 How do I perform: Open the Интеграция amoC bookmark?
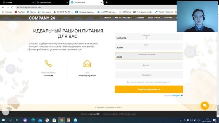click(x=143, y=12)
